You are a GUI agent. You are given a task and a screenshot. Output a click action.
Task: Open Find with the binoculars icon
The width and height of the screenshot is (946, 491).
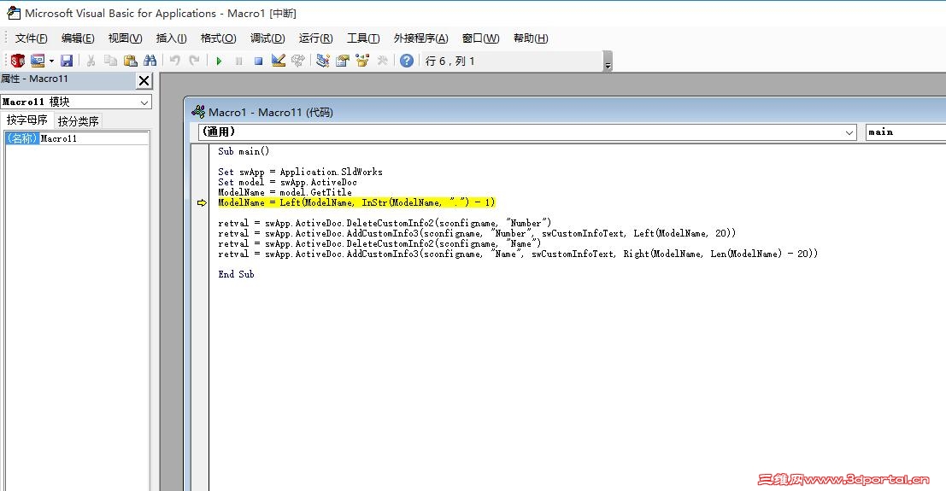(x=150, y=61)
